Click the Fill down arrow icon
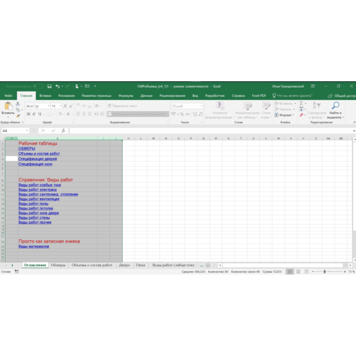356x356 pixels. click(301, 109)
